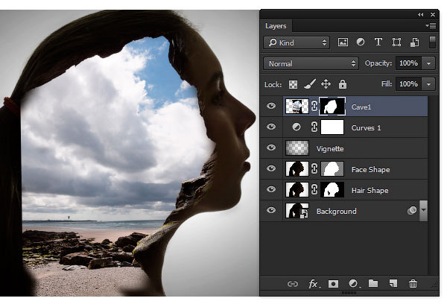Screen dimensions: 447x304
Task: Click the lock transparent pixels icon
Action: click(x=293, y=84)
